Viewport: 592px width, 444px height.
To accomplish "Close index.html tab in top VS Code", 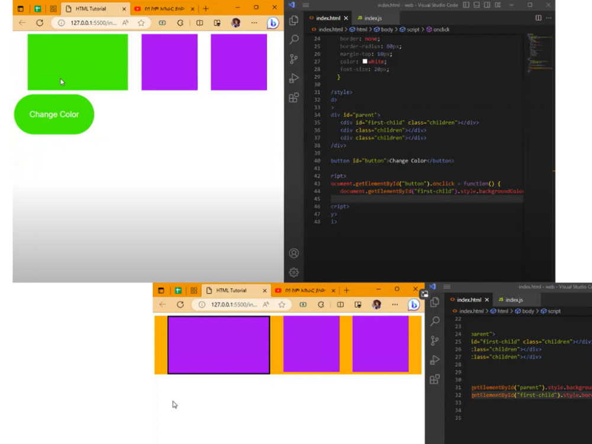I will tap(346, 18).
